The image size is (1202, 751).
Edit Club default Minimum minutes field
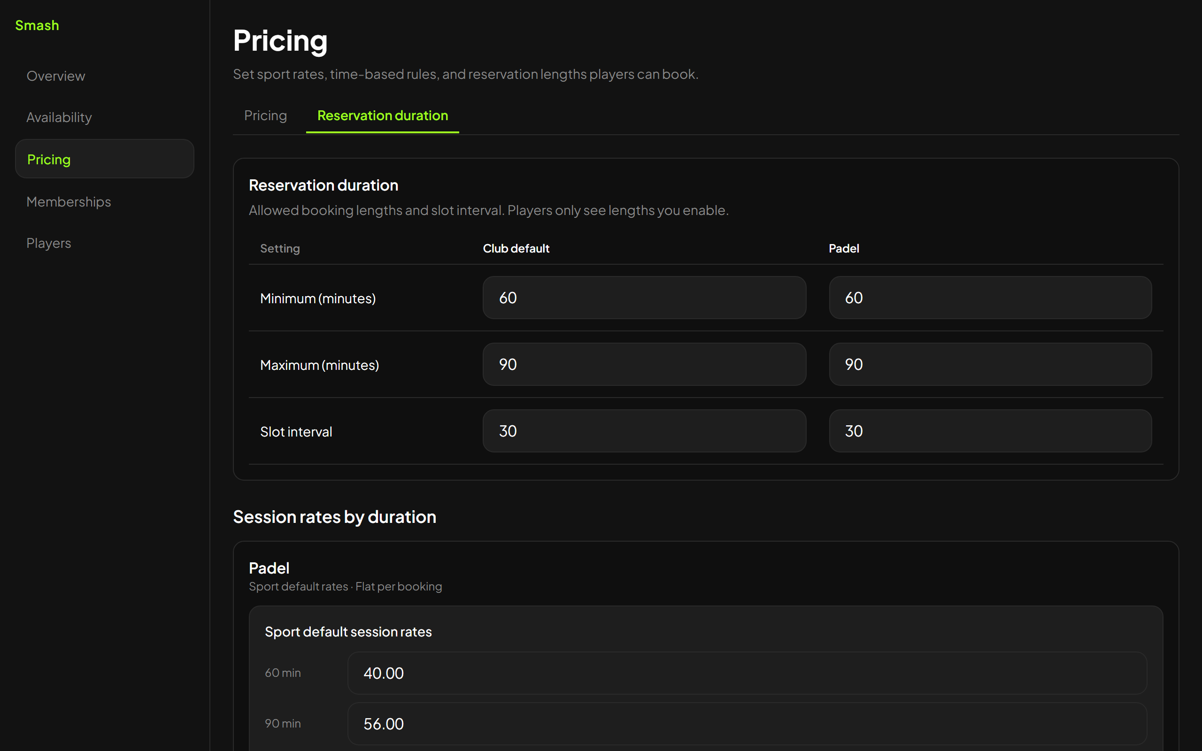tap(644, 298)
